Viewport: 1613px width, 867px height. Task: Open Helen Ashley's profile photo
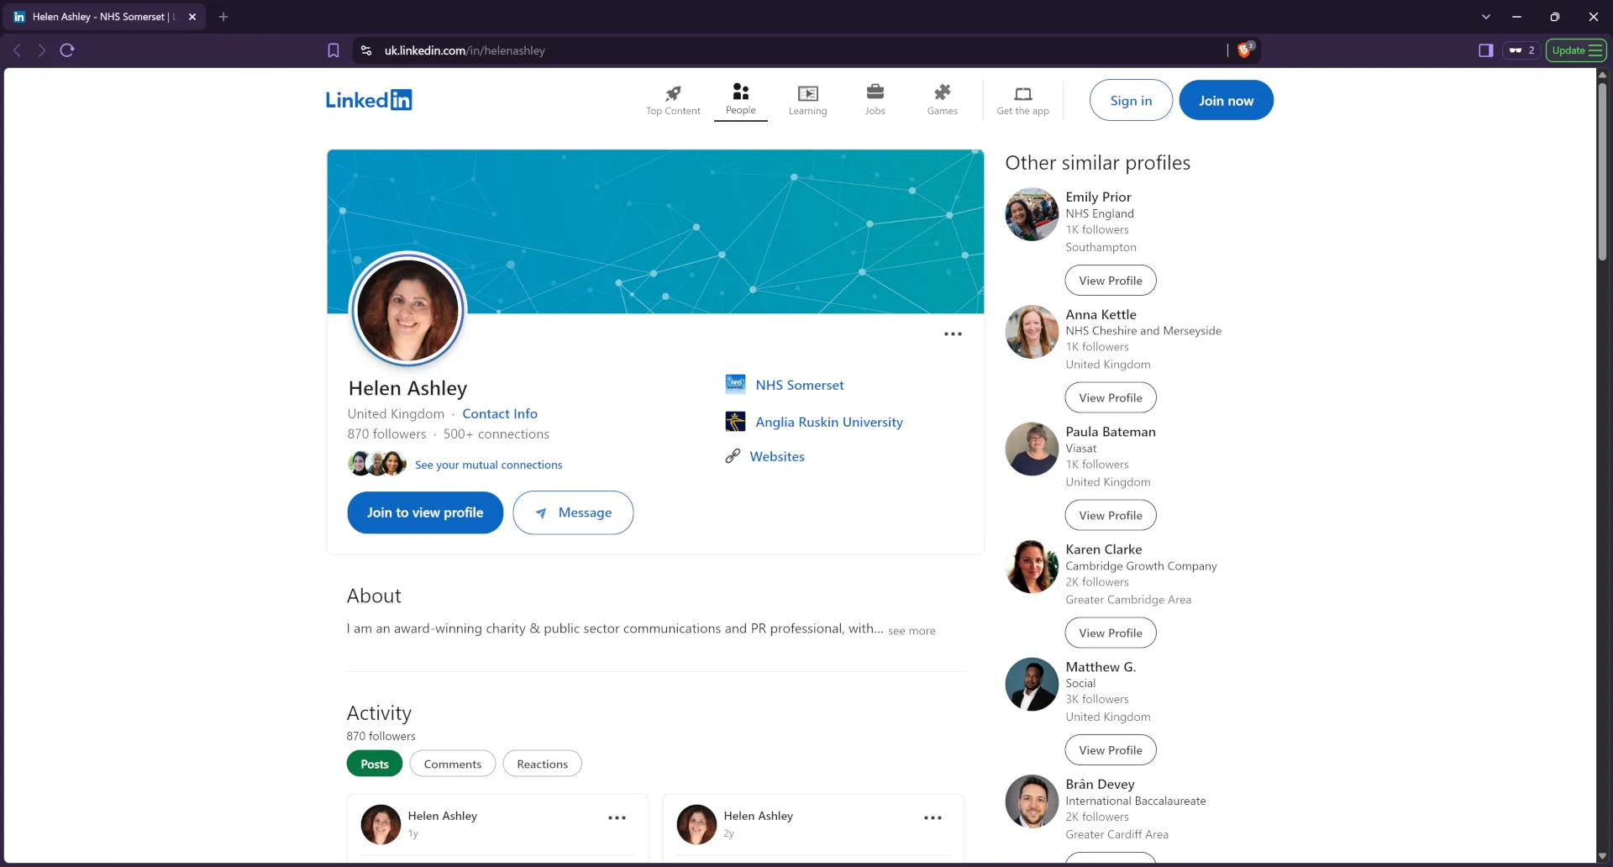[408, 309]
